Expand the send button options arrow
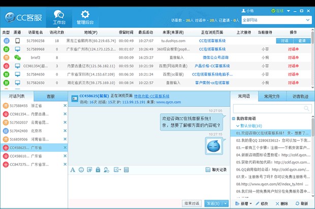This screenshot has width=315, height=209. tap(226, 203)
